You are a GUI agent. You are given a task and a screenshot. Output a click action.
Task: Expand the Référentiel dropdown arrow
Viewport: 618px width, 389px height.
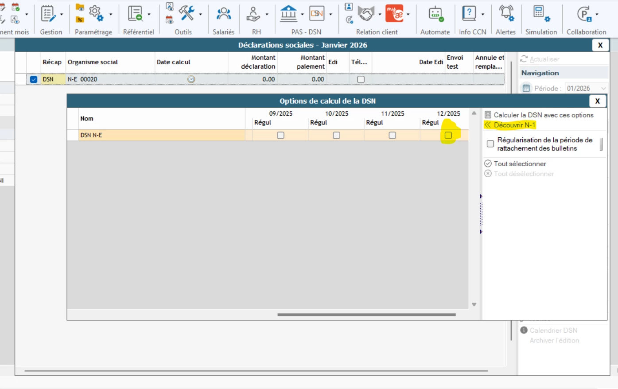tap(149, 14)
